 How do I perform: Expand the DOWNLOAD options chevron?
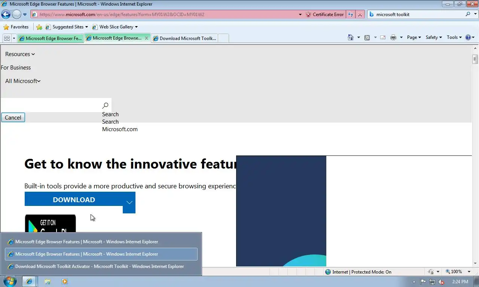coord(129,203)
